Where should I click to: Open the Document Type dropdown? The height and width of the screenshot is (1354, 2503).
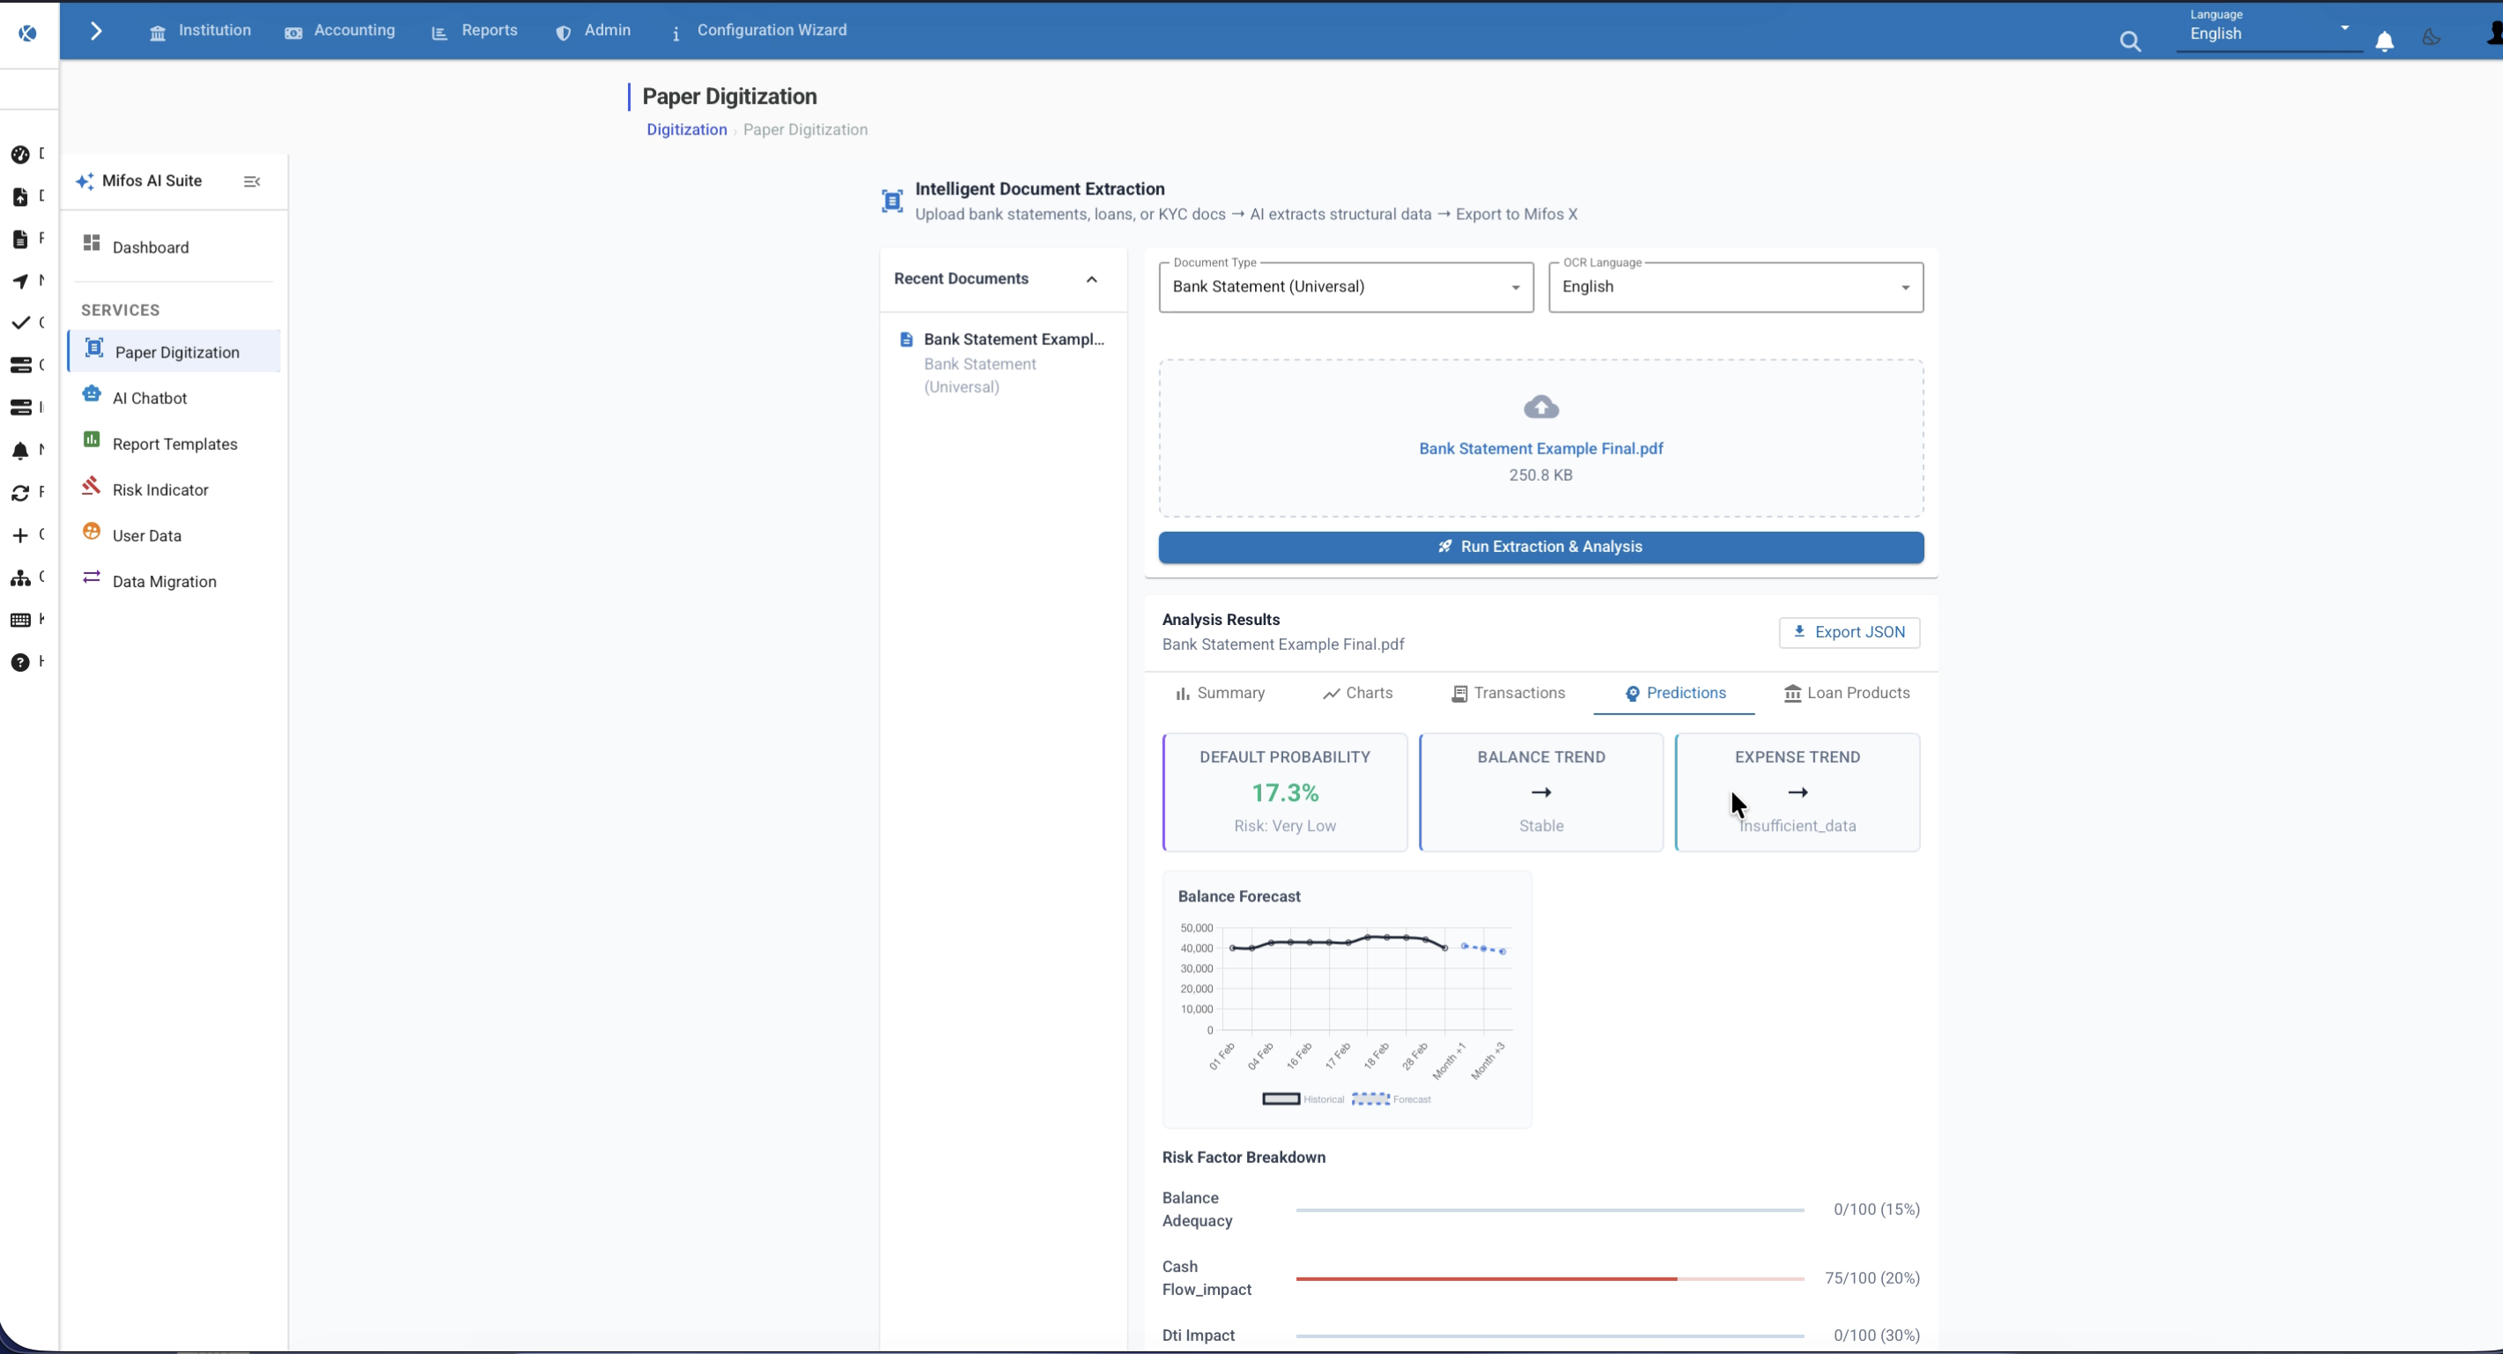point(1346,286)
